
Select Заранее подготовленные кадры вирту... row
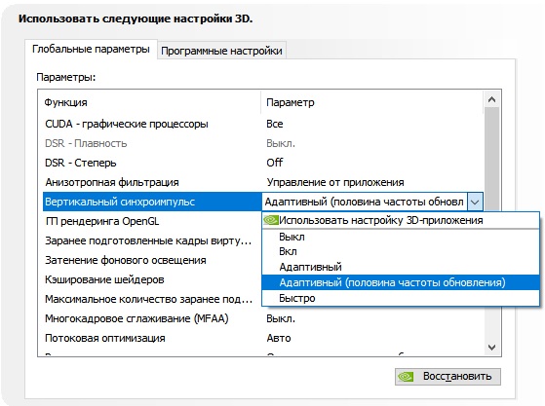pos(152,240)
